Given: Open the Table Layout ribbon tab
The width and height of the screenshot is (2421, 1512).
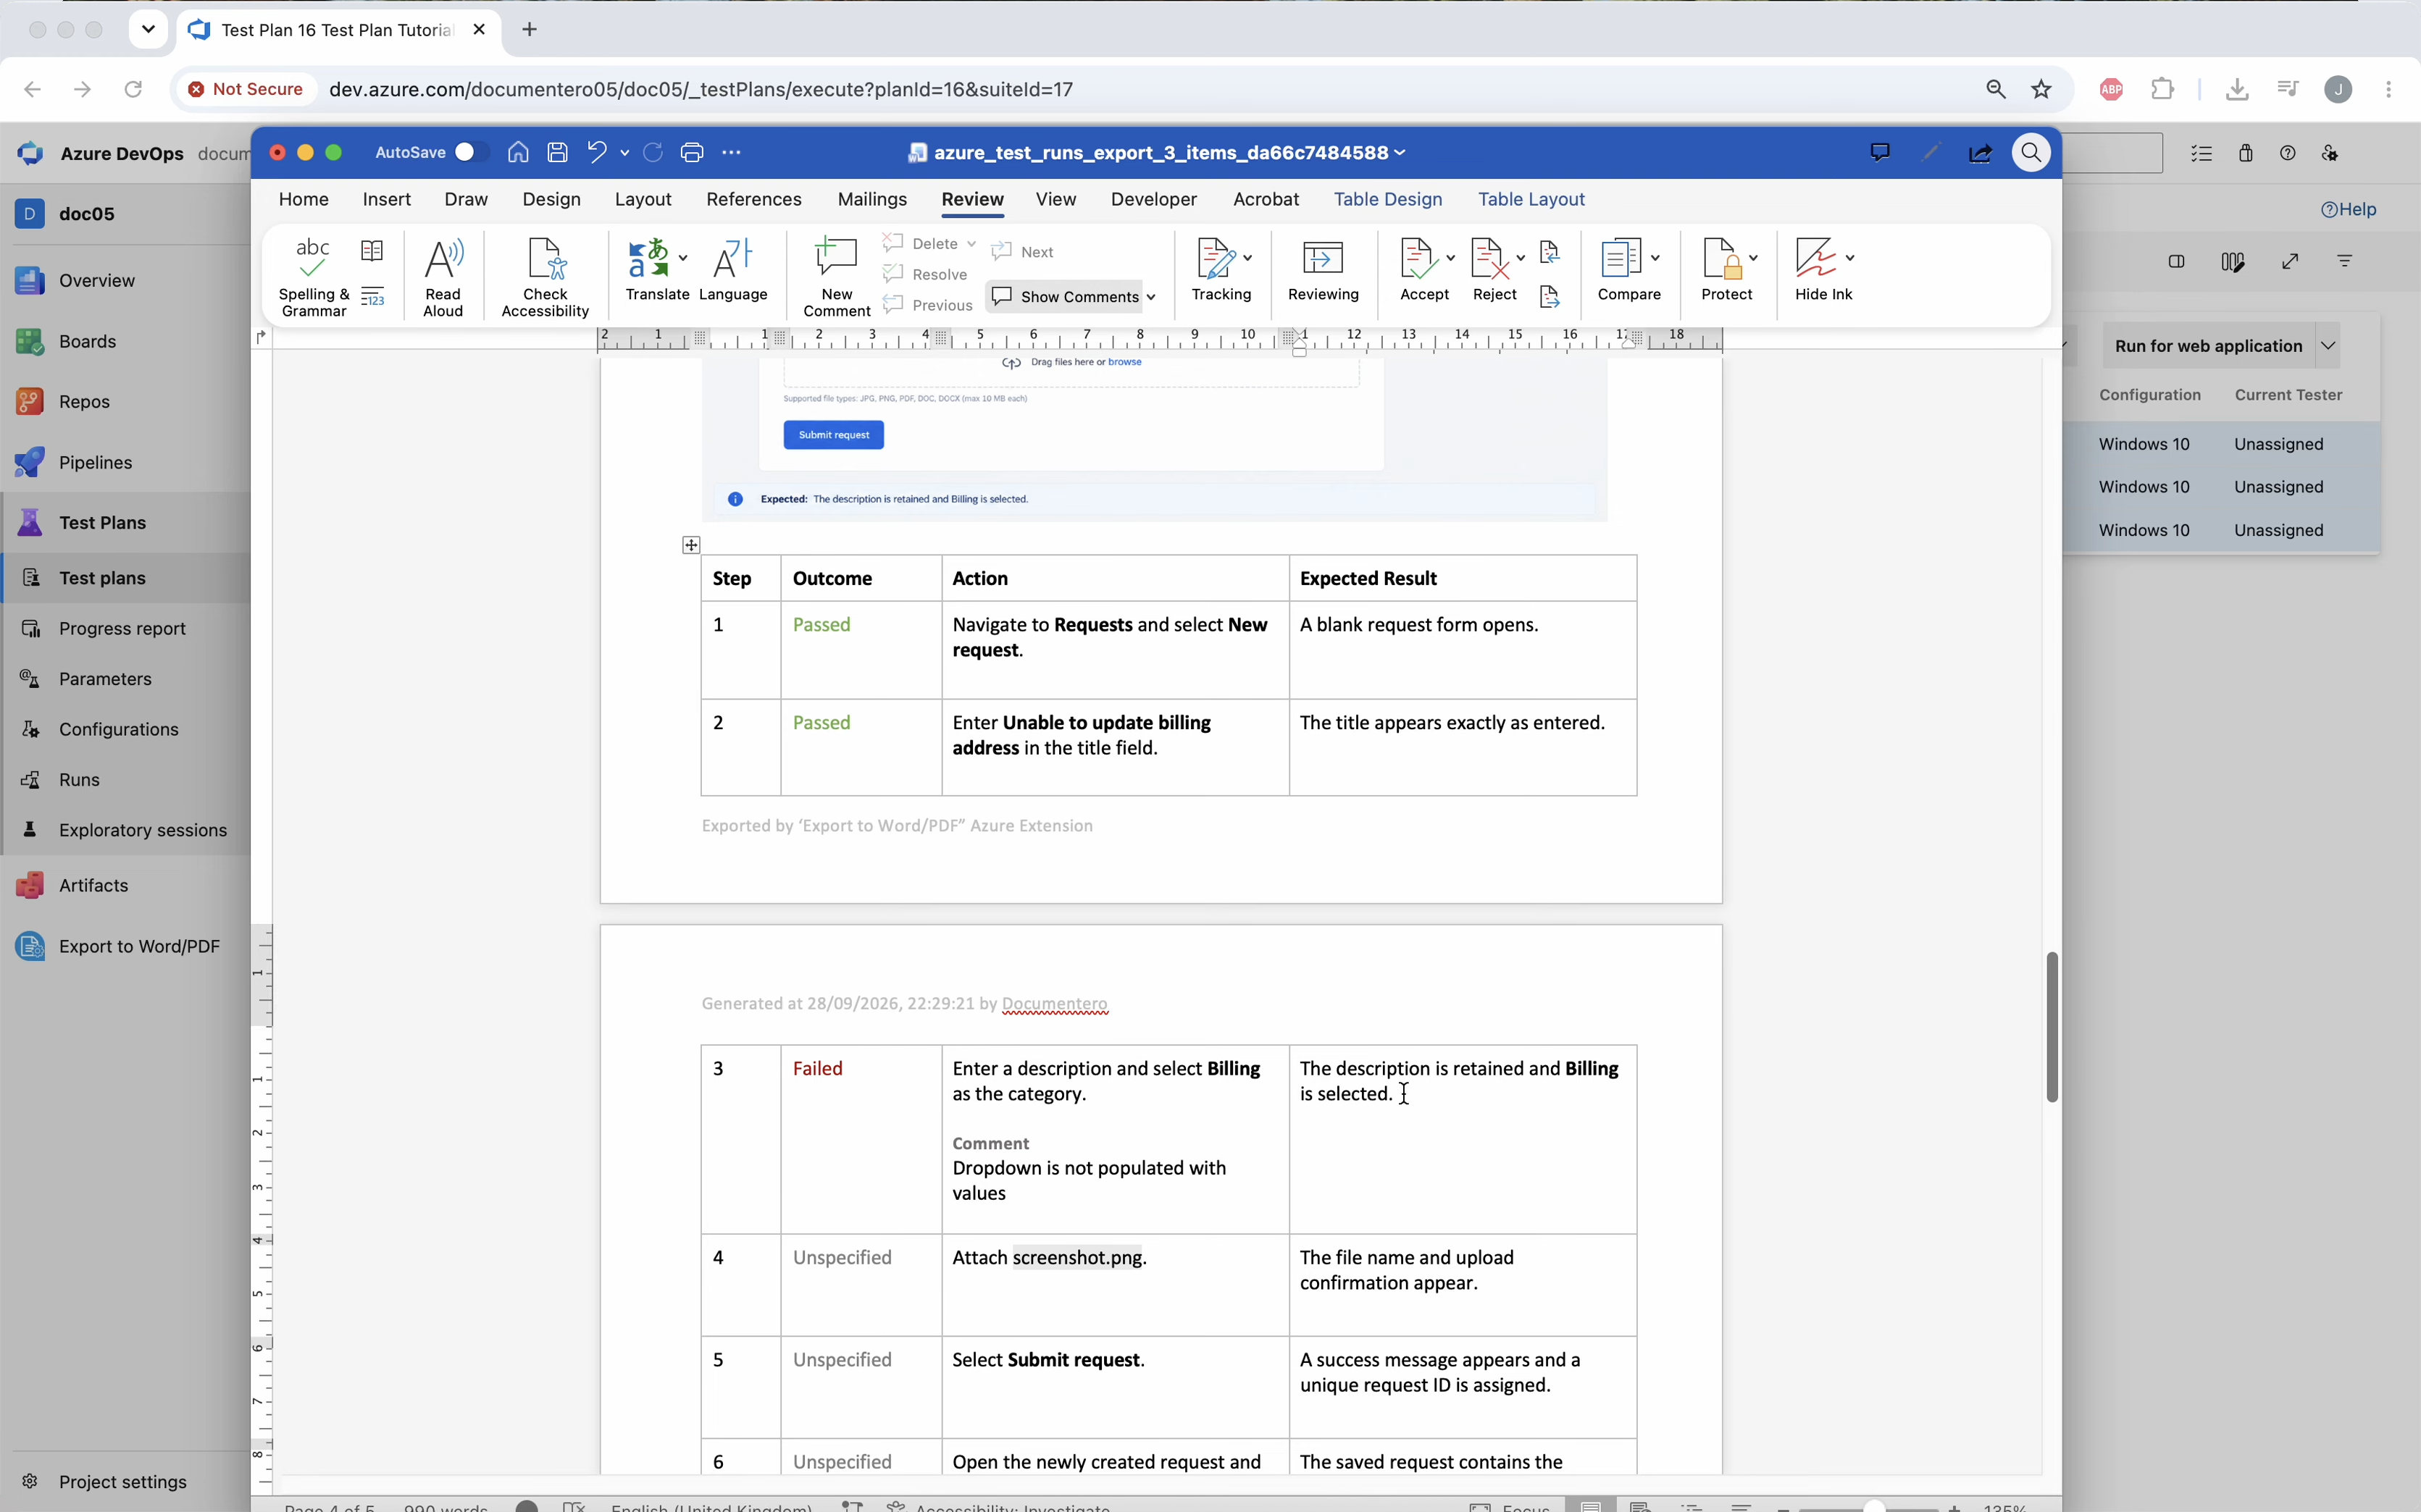Looking at the screenshot, I should coord(1531,199).
